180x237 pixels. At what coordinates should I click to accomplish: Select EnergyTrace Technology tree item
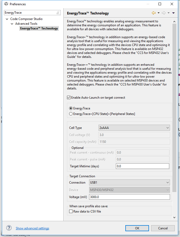(x=39, y=28)
